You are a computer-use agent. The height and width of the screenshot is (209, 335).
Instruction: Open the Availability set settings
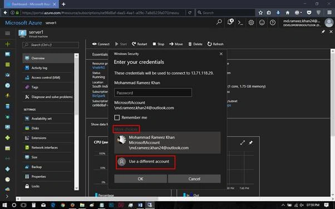pyautogui.click(x=48, y=118)
